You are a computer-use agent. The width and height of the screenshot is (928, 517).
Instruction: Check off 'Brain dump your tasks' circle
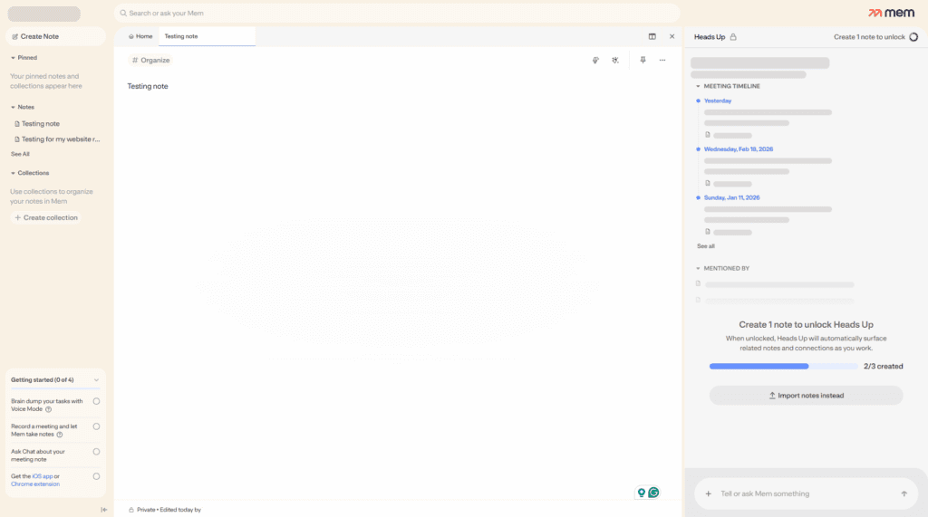(96, 401)
